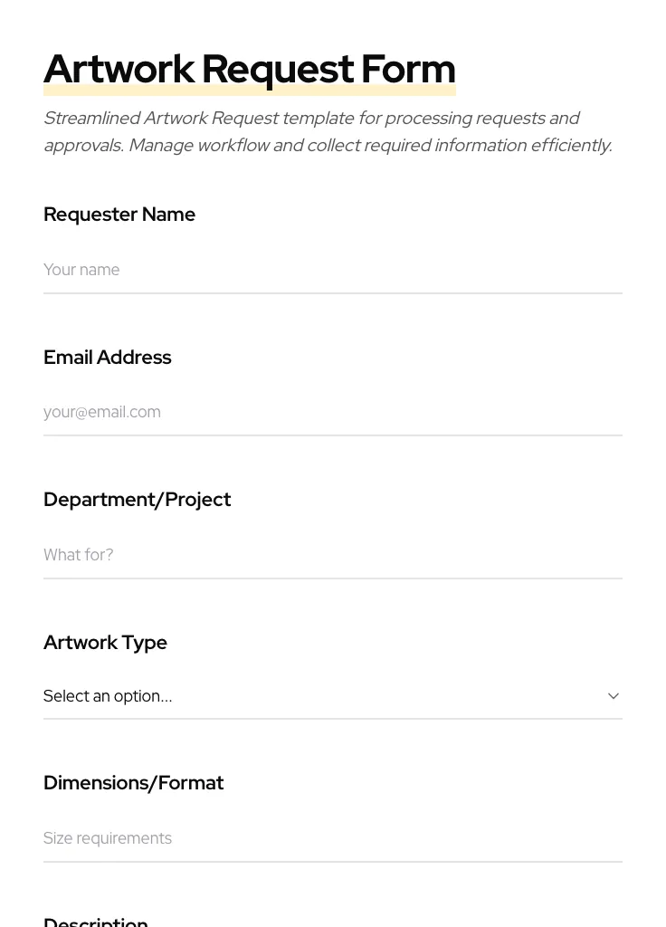Click the word 'Artwork' in the title
This screenshot has width=666, height=927.
point(119,69)
